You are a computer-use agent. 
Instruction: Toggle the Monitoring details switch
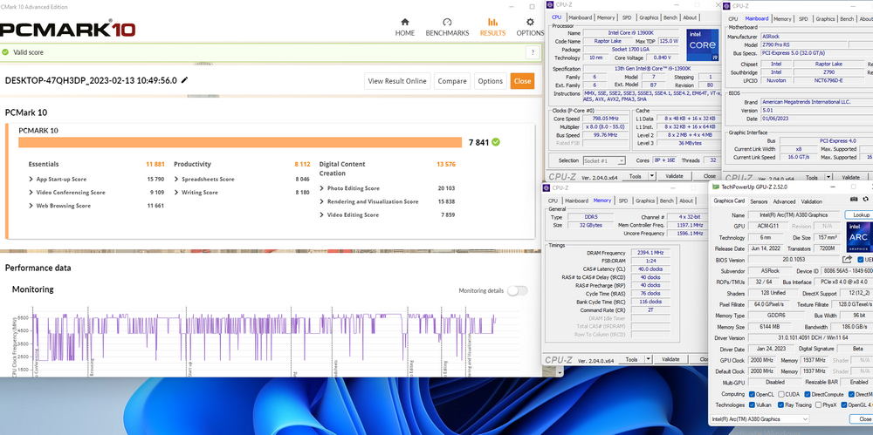coord(517,290)
